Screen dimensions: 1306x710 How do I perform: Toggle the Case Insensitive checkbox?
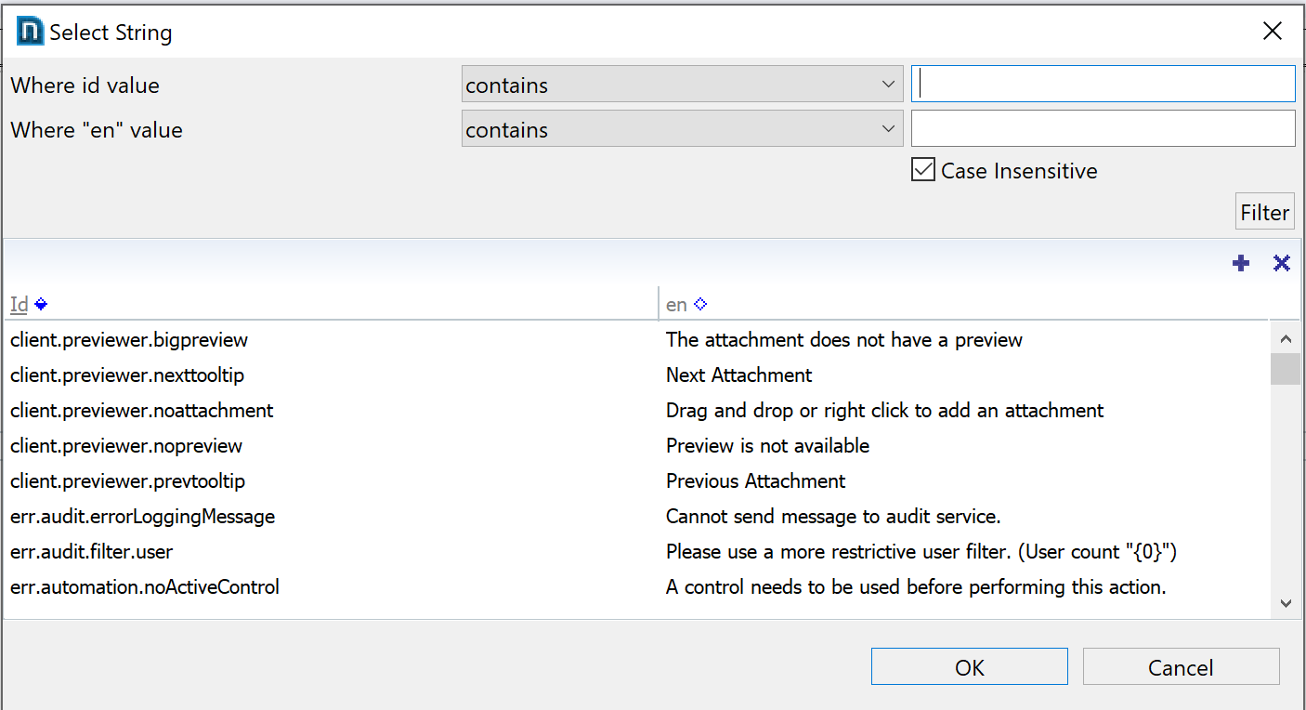923,170
